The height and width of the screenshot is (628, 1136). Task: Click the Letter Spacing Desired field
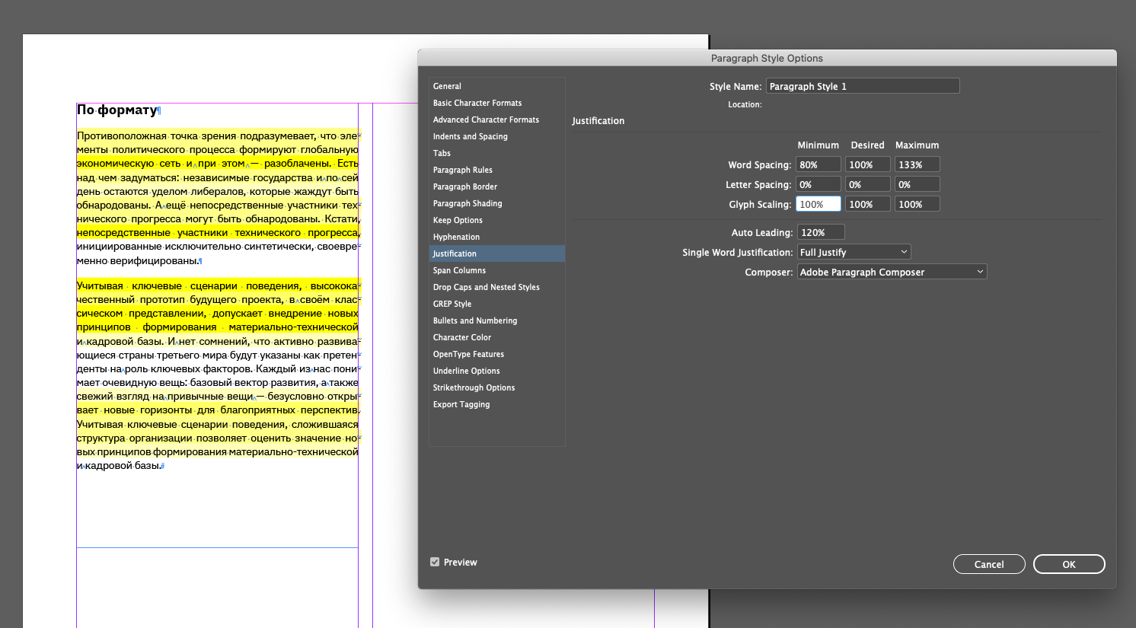coord(867,184)
